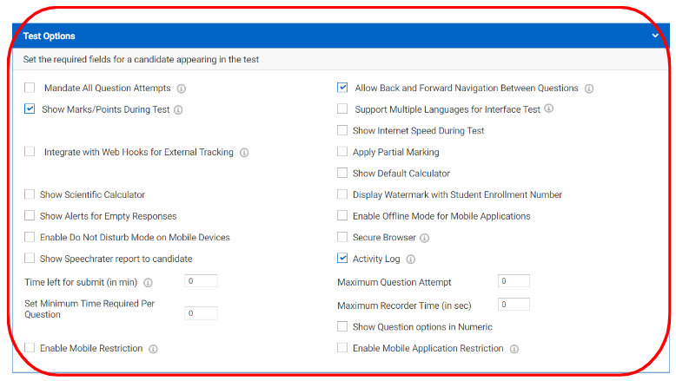Focus the Maximum Recorder Time field
Image resolution: width=676 pixels, height=381 pixels.
pyautogui.click(x=514, y=305)
